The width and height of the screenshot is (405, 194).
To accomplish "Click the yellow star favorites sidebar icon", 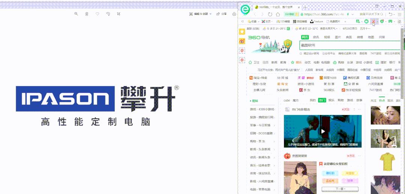I will coord(242,31).
